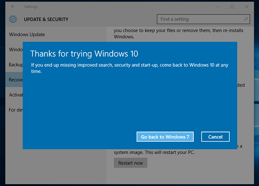Open the Windows Update section
Image resolution: width=259 pixels, height=186 pixels.
(27, 35)
